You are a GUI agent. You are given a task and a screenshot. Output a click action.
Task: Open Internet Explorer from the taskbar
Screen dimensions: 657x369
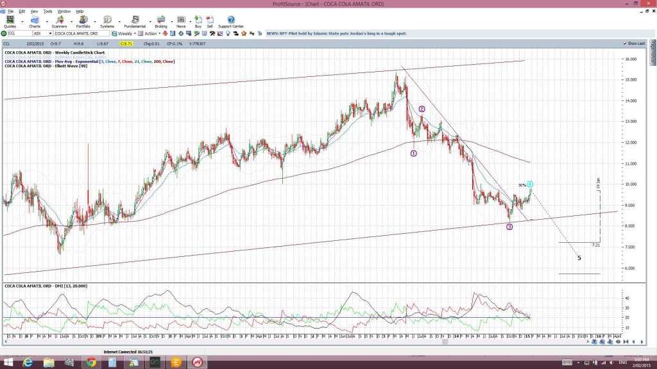(x=28, y=363)
